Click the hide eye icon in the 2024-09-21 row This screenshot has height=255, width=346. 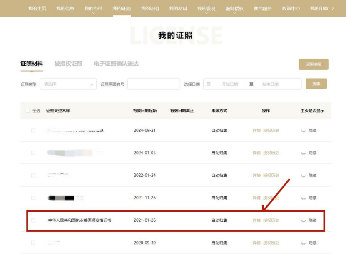tap(304, 131)
